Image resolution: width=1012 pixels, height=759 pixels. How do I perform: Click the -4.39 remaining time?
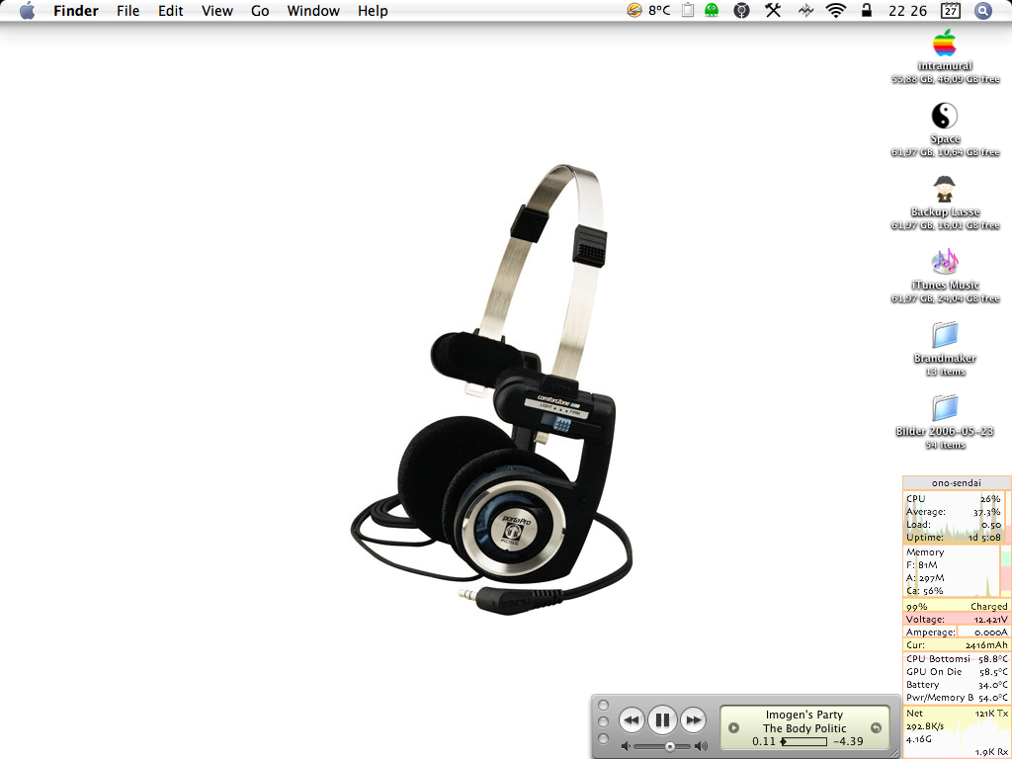848,741
